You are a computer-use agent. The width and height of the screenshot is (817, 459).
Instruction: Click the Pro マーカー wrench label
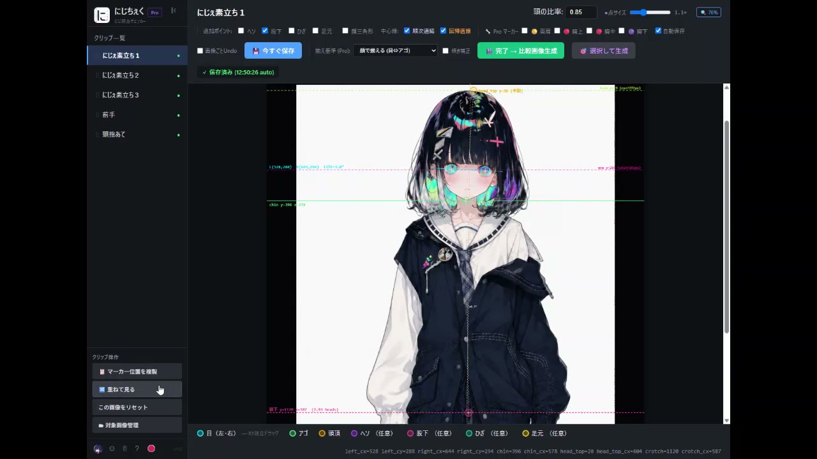click(x=502, y=31)
